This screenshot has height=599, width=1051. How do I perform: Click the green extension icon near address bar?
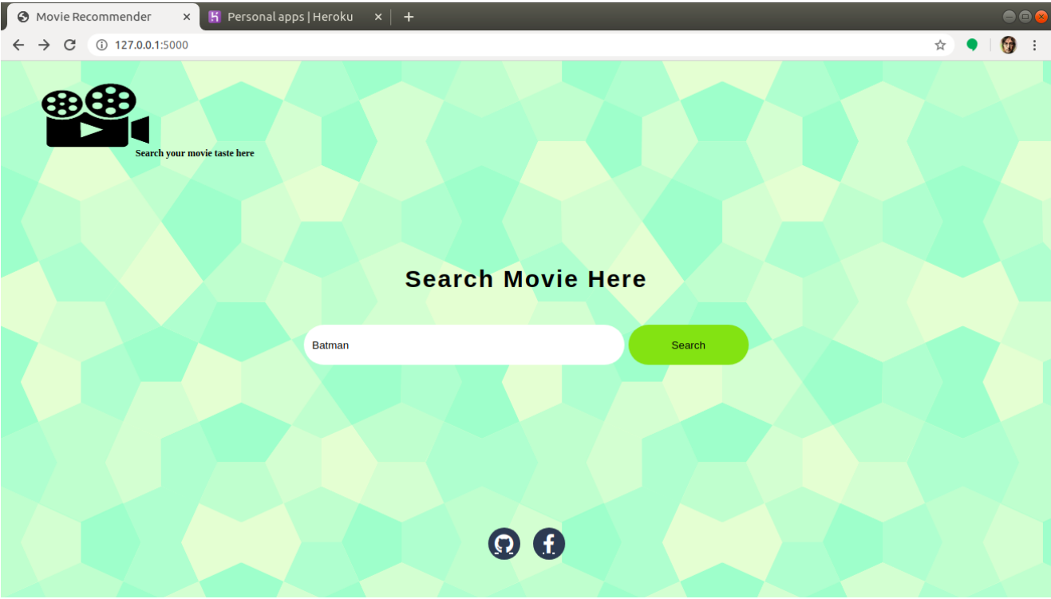(972, 45)
